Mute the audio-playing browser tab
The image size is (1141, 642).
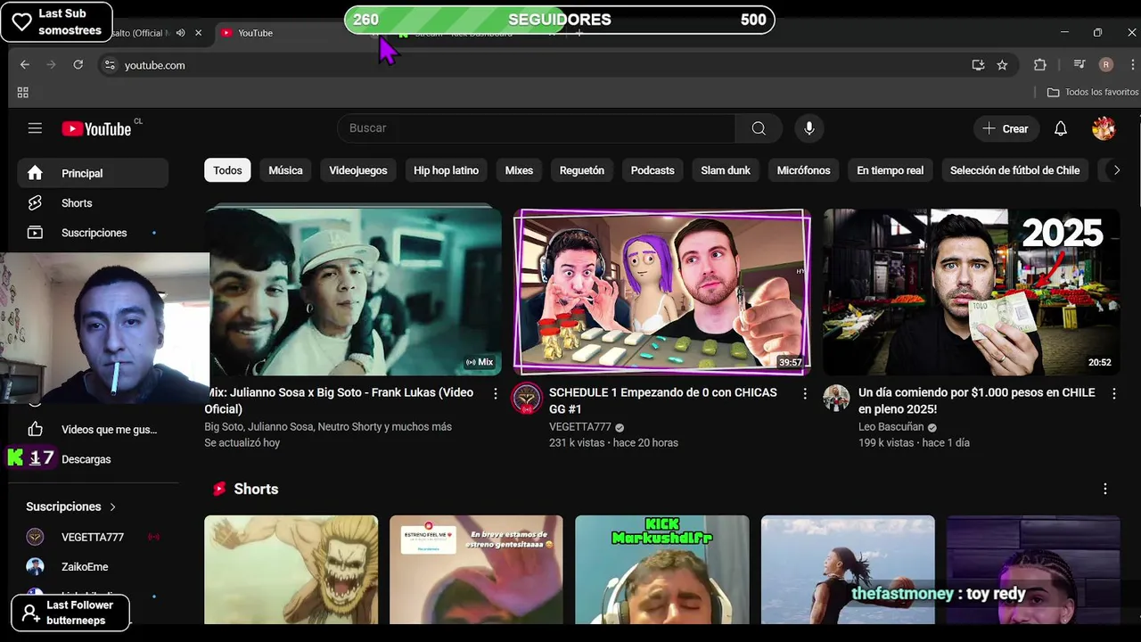[x=181, y=33]
